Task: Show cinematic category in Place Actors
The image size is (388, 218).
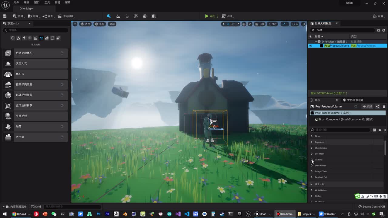Action: tap(35, 38)
